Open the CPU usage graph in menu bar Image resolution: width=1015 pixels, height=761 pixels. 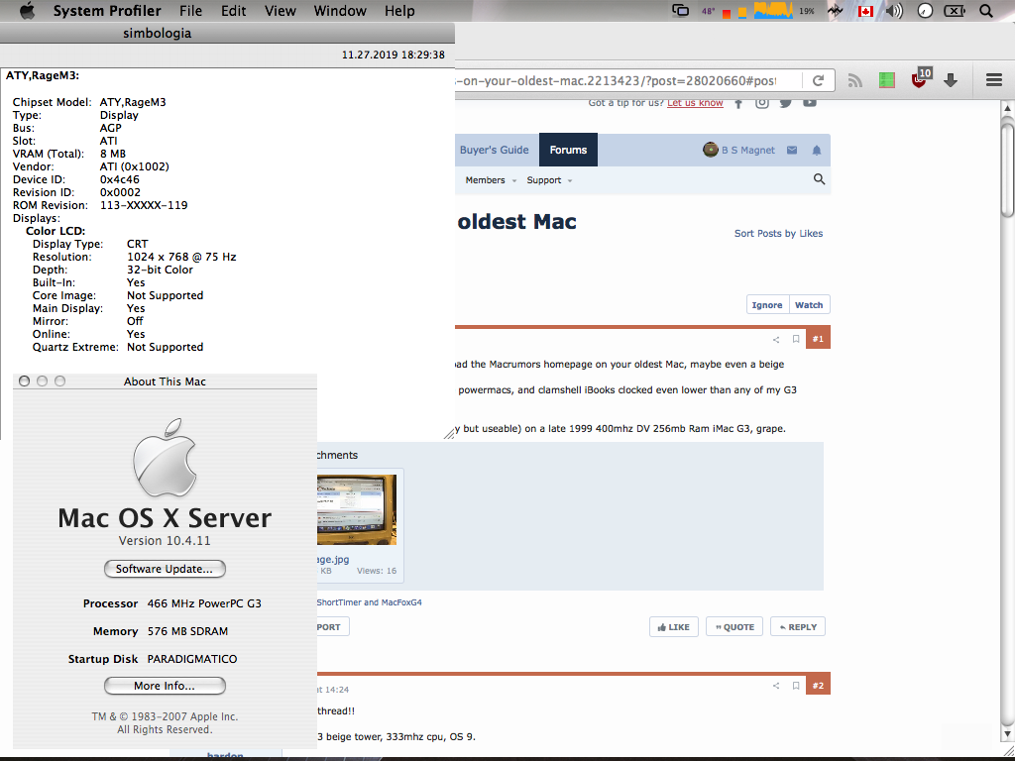point(773,11)
